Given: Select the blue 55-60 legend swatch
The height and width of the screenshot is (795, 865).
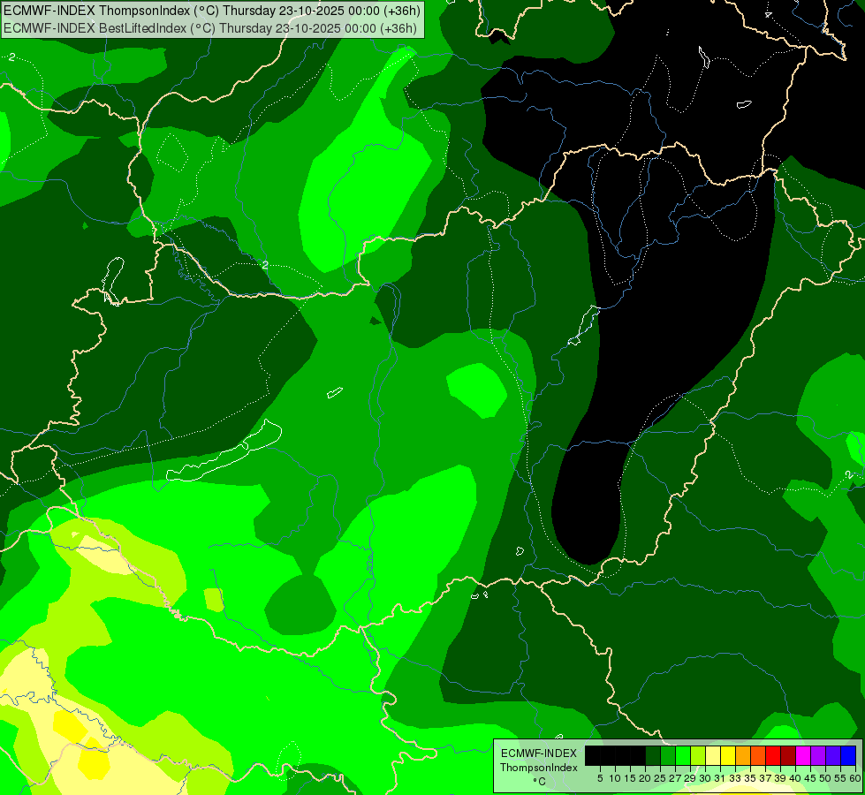Looking at the screenshot, I should [848, 756].
